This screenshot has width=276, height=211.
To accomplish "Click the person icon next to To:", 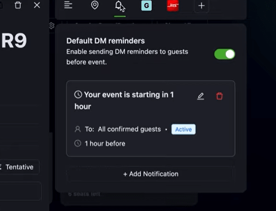I will point(78,129).
